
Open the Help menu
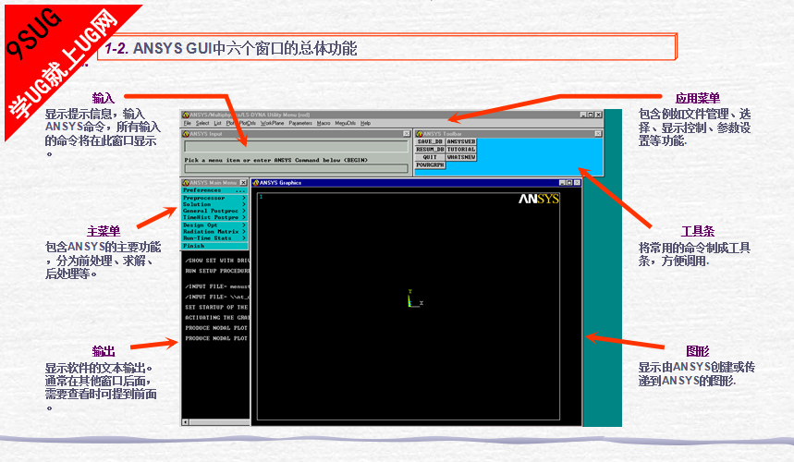coord(365,123)
